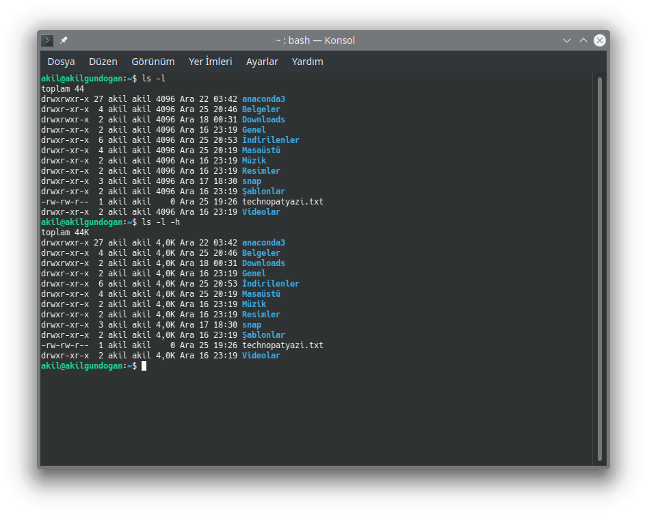This screenshot has width=647, height=515.
Task: Click 'anaconda3' in the first listing
Action: click(x=264, y=99)
